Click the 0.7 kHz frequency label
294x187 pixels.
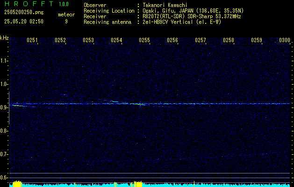pos(4,154)
